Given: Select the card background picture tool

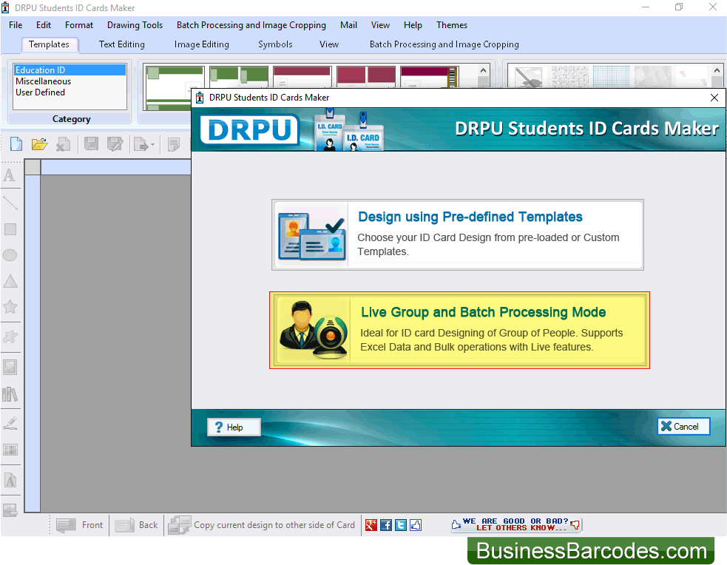Looking at the screenshot, I should pos(10,510).
